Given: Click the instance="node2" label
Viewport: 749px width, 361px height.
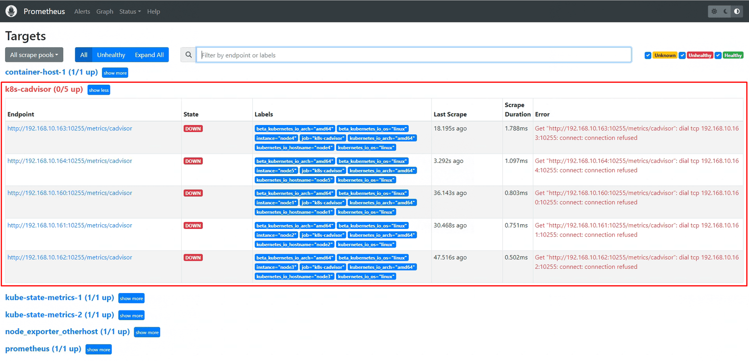Looking at the screenshot, I should click(276, 235).
